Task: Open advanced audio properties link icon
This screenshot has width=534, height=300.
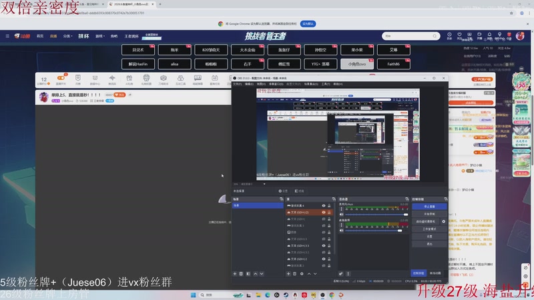Action: pyautogui.click(x=340, y=274)
